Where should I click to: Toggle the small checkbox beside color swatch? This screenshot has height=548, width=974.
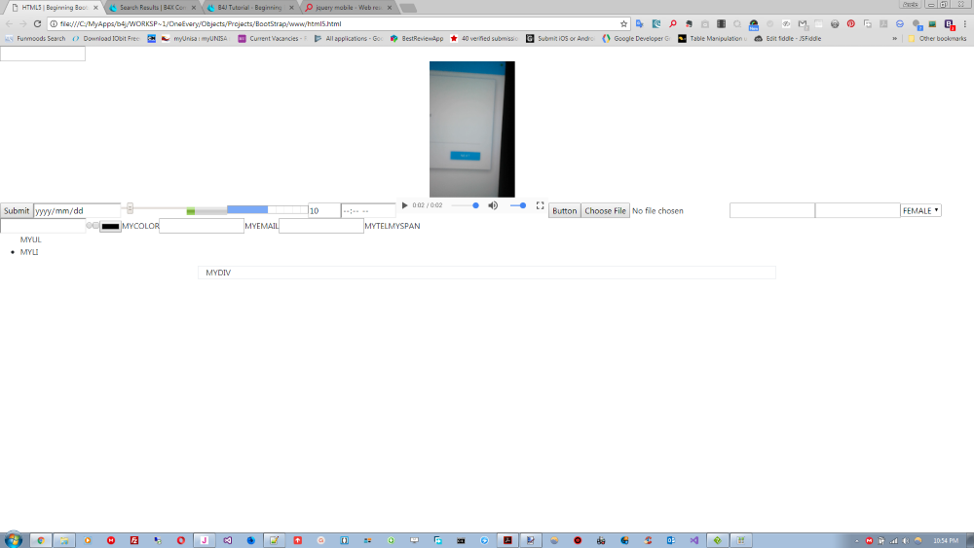95,225
